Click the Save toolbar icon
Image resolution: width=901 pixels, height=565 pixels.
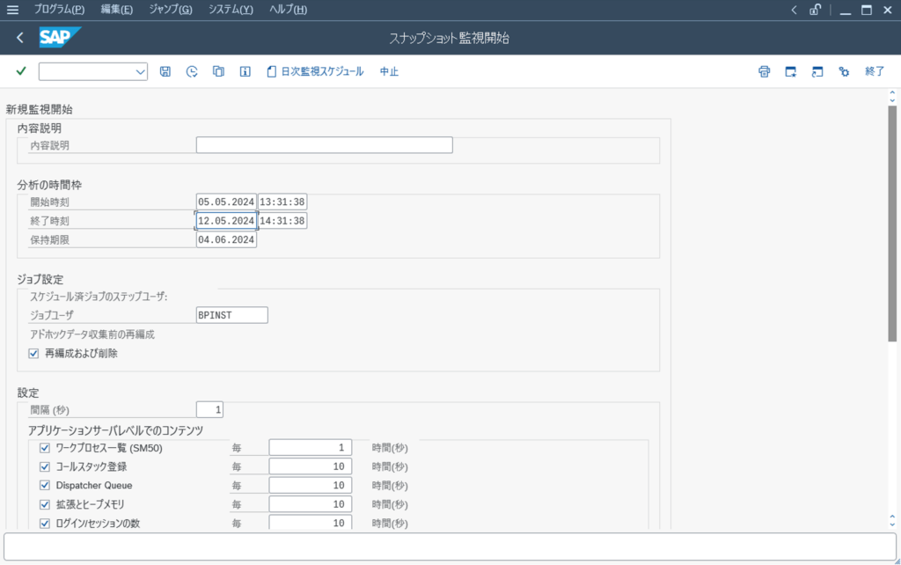165,71
